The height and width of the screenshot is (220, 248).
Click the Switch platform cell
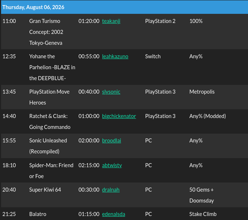(x=153, y=56)
